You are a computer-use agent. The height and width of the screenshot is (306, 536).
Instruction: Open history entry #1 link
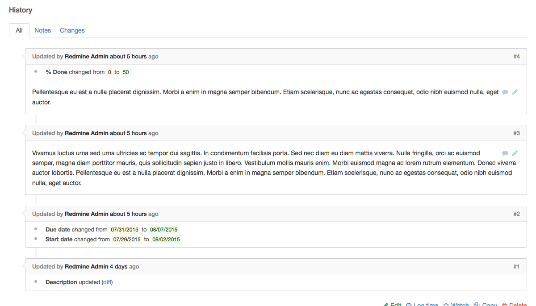[517, 266]
